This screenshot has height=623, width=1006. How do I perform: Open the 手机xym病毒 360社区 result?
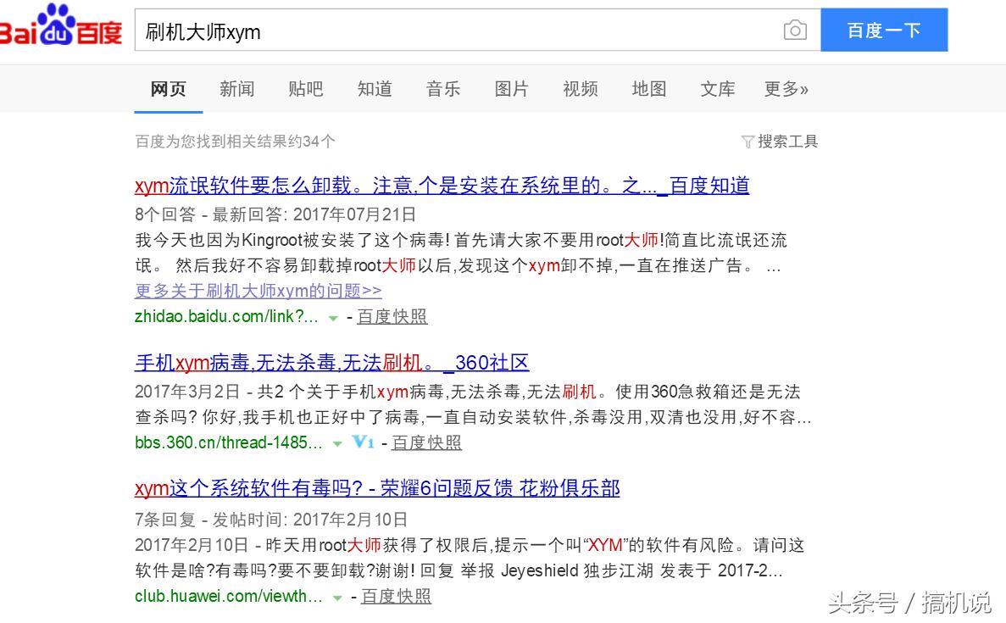tap(331, 362)
